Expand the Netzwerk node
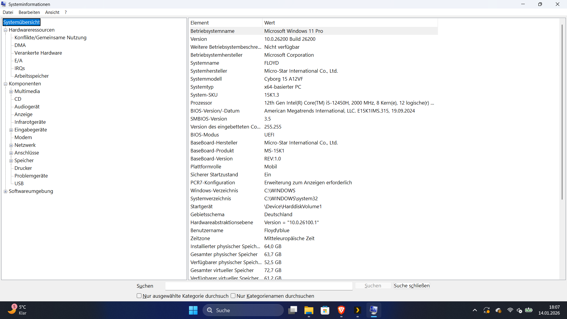567x319 pixels. [11, 145]
